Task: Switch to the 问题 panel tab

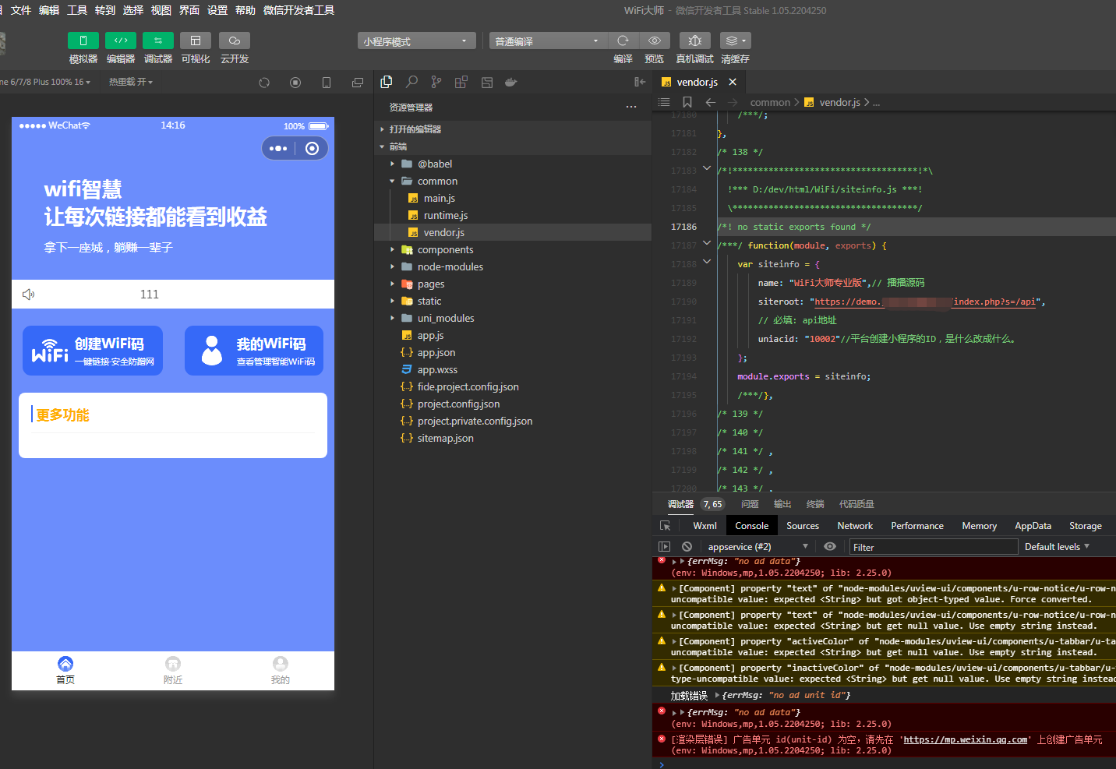Action: (750, 504)
